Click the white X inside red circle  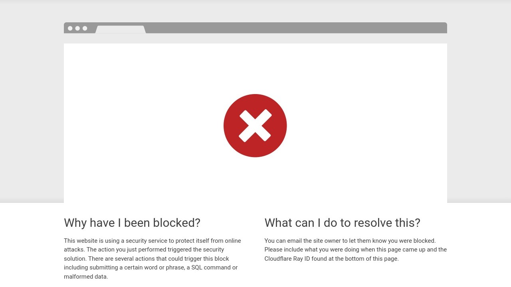pyautogui.click(x=255, y=126)
